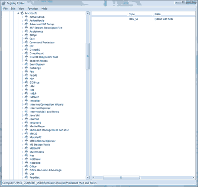Click the Command Processor folder icon

tap(26, 42)
